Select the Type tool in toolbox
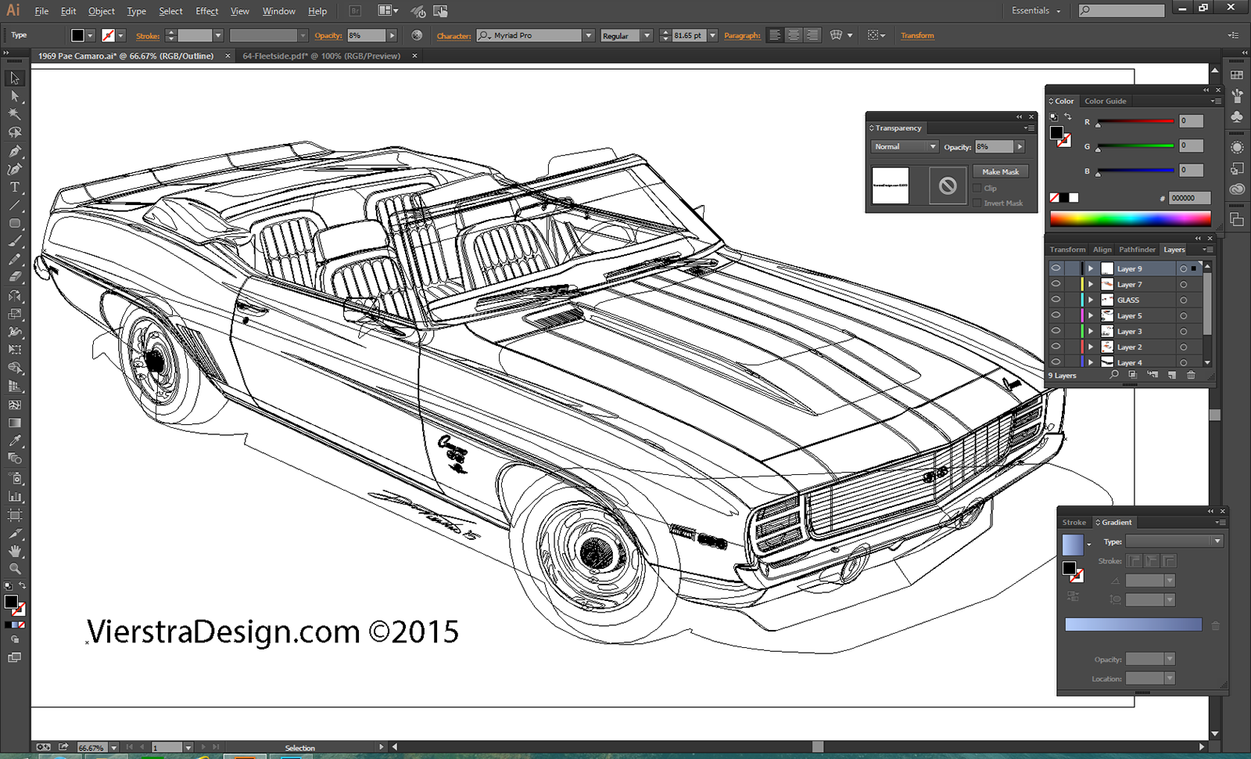The width and height of the screenshot is (1251, 759). coord(14,187)
